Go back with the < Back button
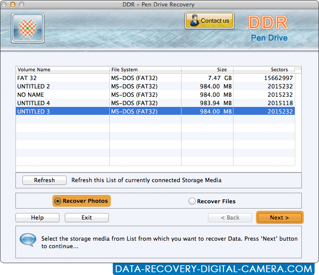Screen dimensions: 319x275 (x=230, y=217)
